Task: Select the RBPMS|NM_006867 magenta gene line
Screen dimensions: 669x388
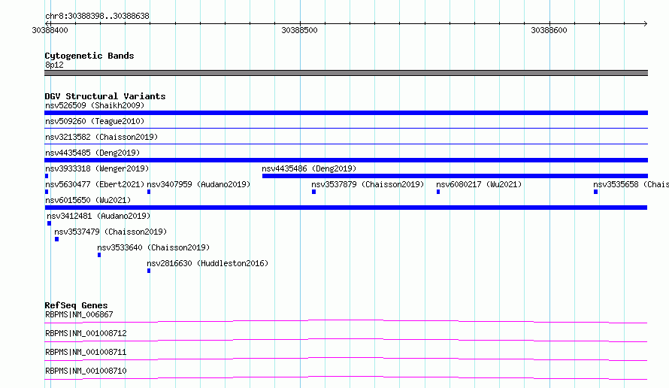Action: [346, 321]
